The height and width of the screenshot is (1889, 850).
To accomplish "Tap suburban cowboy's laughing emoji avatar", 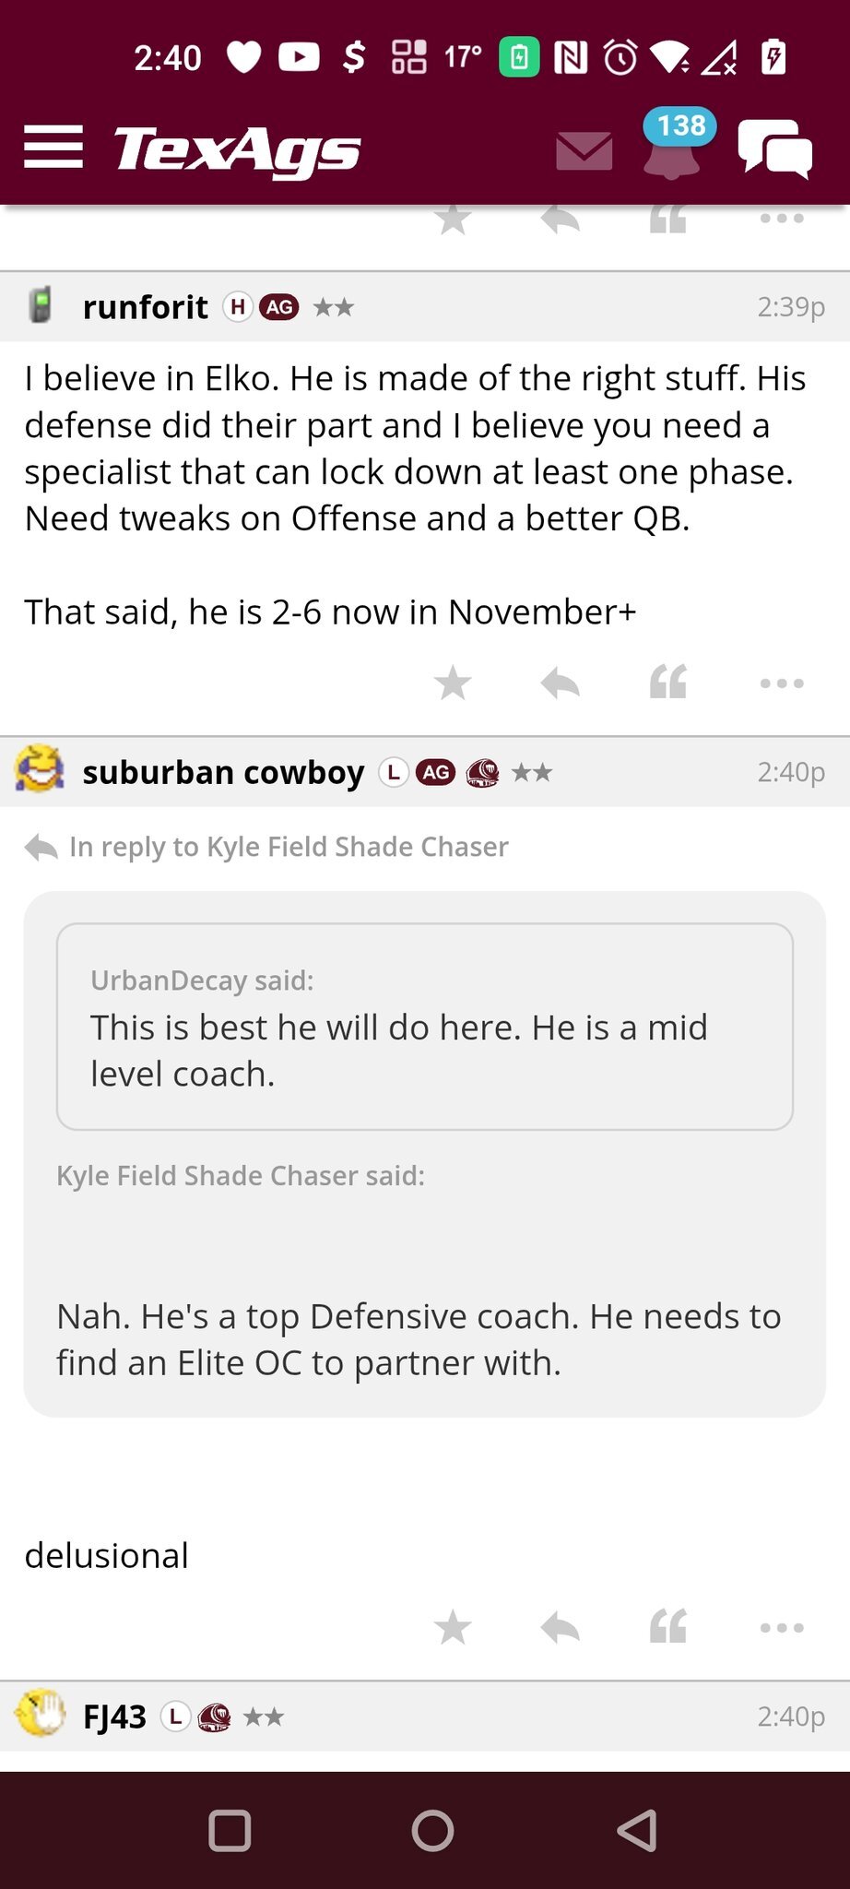I will 40,770.
